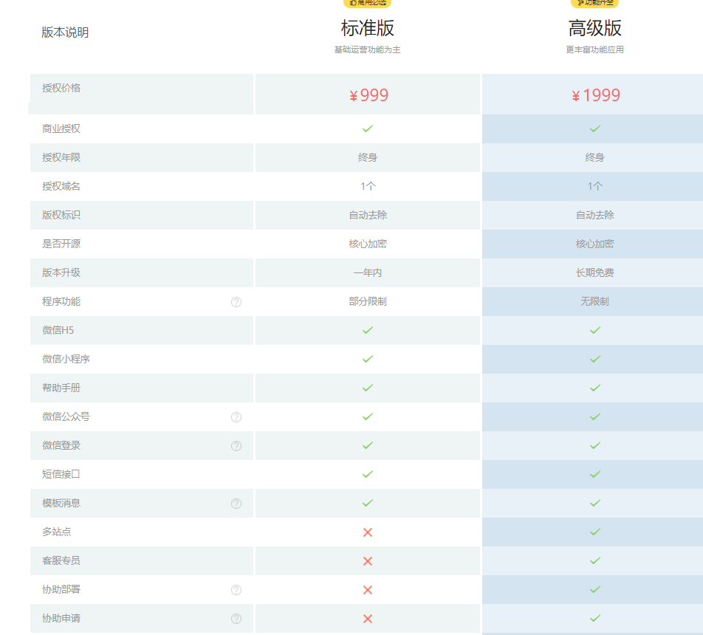703x635 pixels.
Task: Click the 一年内 cell
Action: [368, 272]
